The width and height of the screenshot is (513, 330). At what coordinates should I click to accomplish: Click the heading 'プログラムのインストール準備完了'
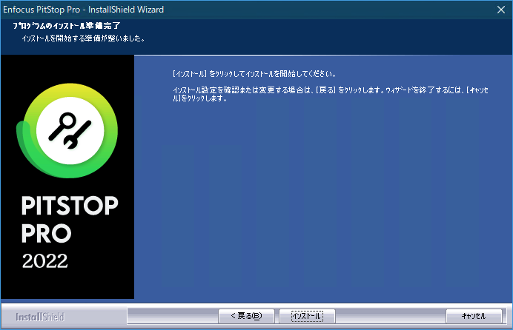click(x=67, y=26)
